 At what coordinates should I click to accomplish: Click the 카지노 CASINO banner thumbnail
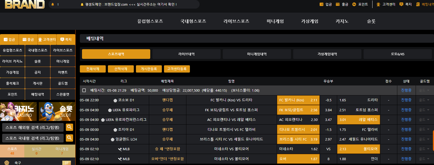(x=18, y=111)
